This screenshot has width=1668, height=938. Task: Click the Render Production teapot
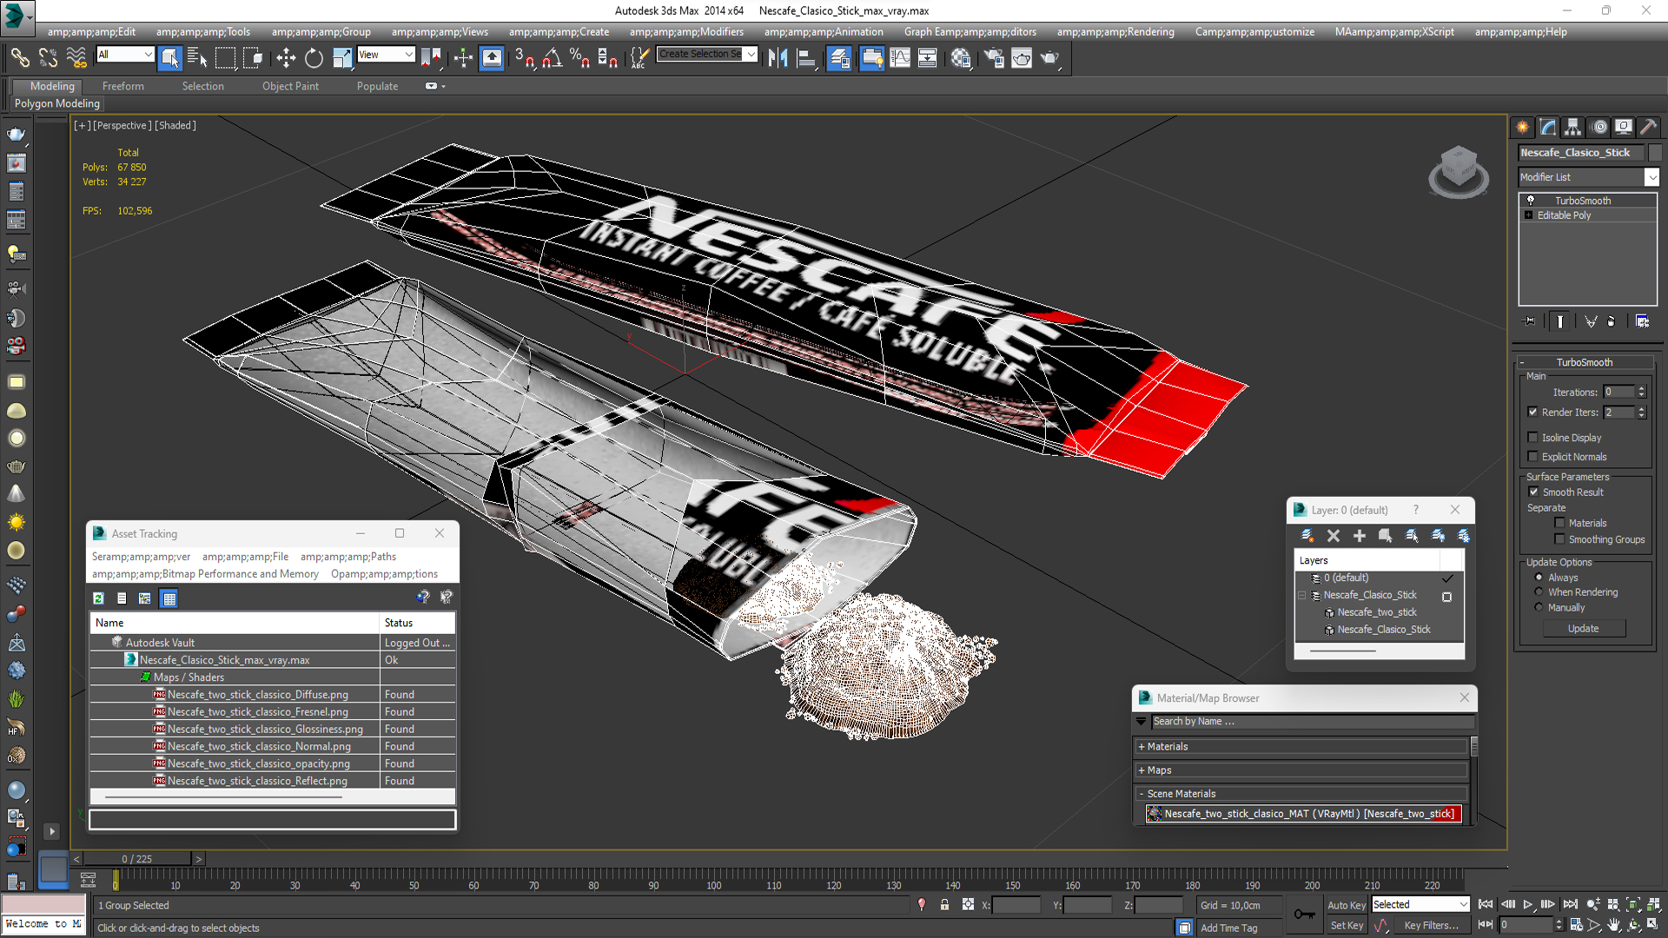click(x=1050, y=58)
